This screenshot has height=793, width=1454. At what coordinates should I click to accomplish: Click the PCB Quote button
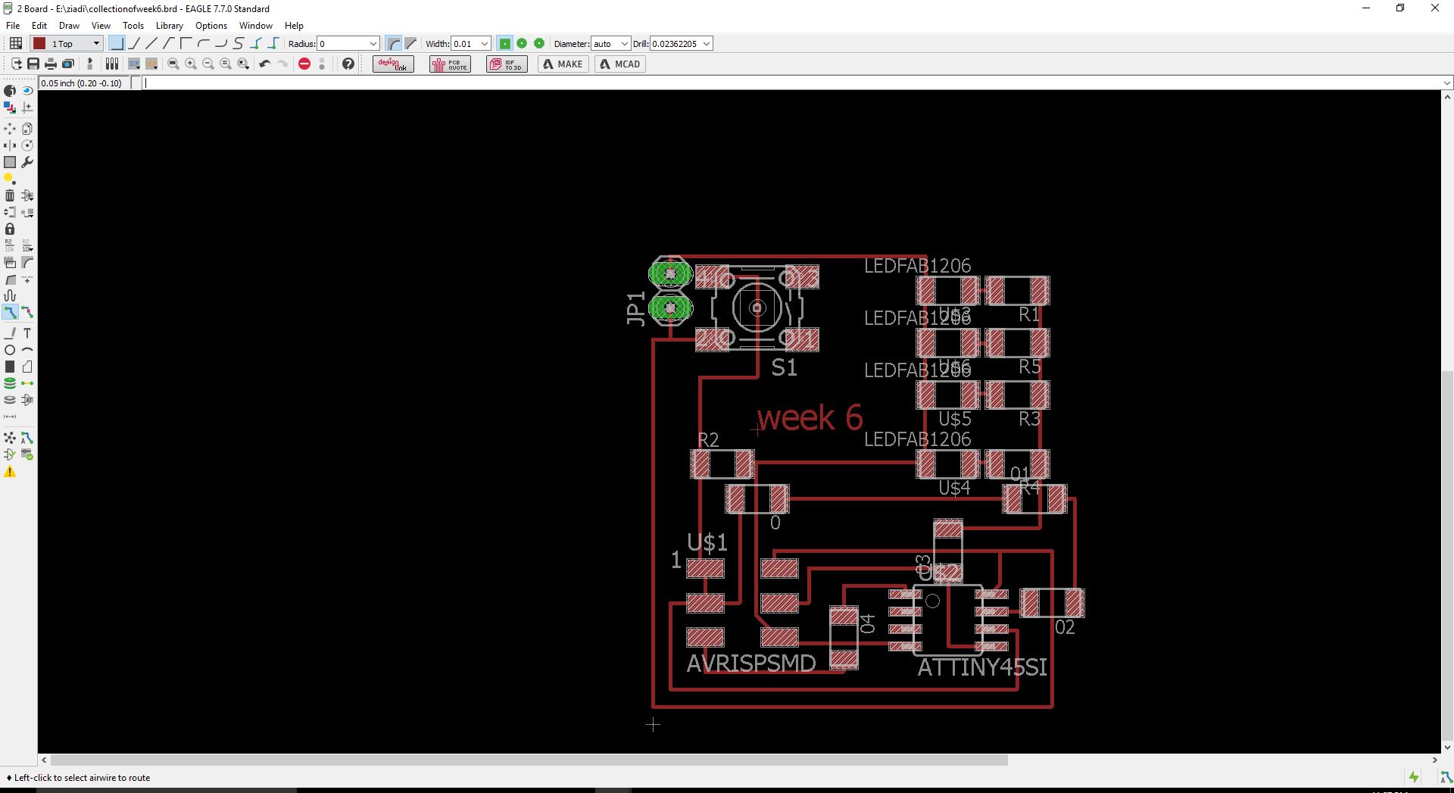coord(450,64)
